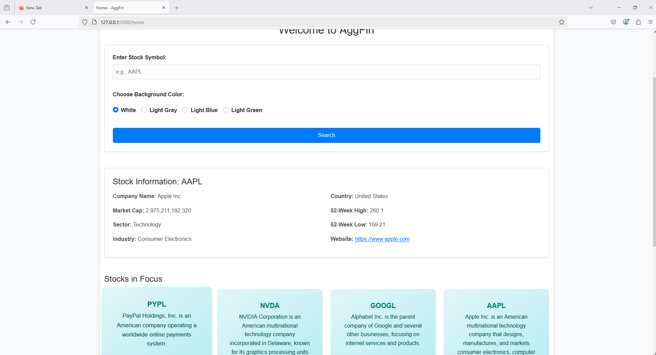This screenshot has width=656, height=355.
Task: Select the Home - AggFin tab
Action: click(131, 8)
